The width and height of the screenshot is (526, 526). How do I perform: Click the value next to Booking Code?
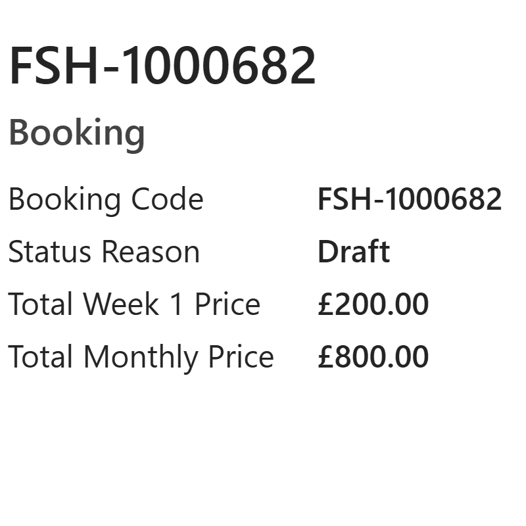[x=409, y=199]
